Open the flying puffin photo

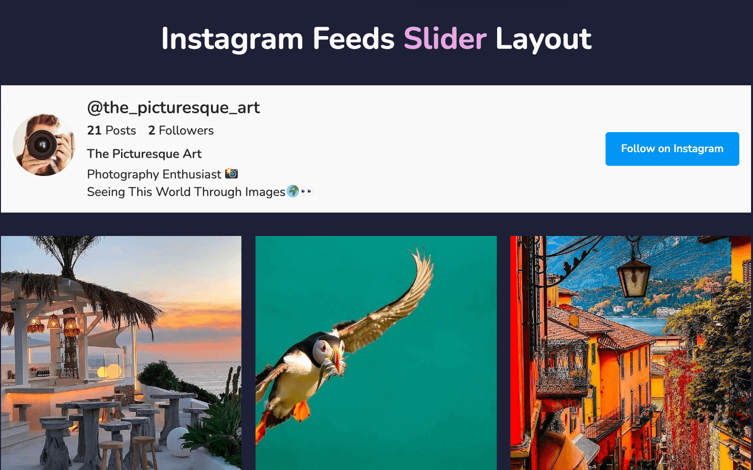point(376,353)
